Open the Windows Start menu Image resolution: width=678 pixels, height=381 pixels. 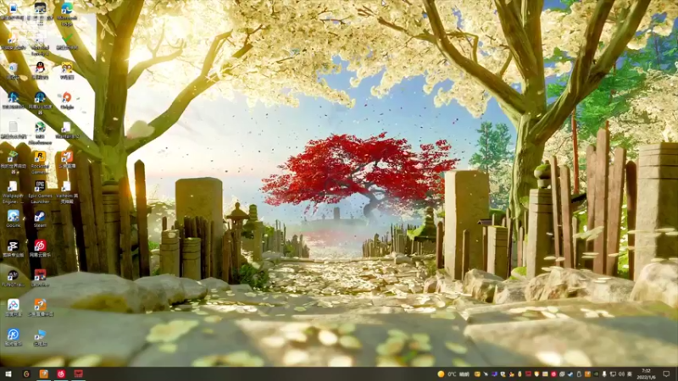tap(8, 373)
